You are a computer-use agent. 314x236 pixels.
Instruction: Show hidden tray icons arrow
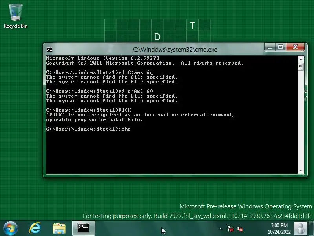(x=221, y=229)
